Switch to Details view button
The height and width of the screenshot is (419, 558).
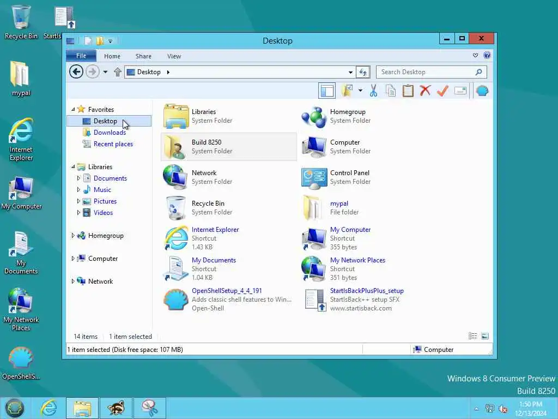point(472,336)
